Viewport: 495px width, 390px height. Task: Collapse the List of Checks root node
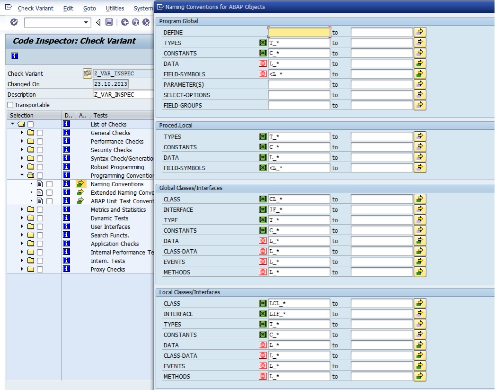coord(12,124)
